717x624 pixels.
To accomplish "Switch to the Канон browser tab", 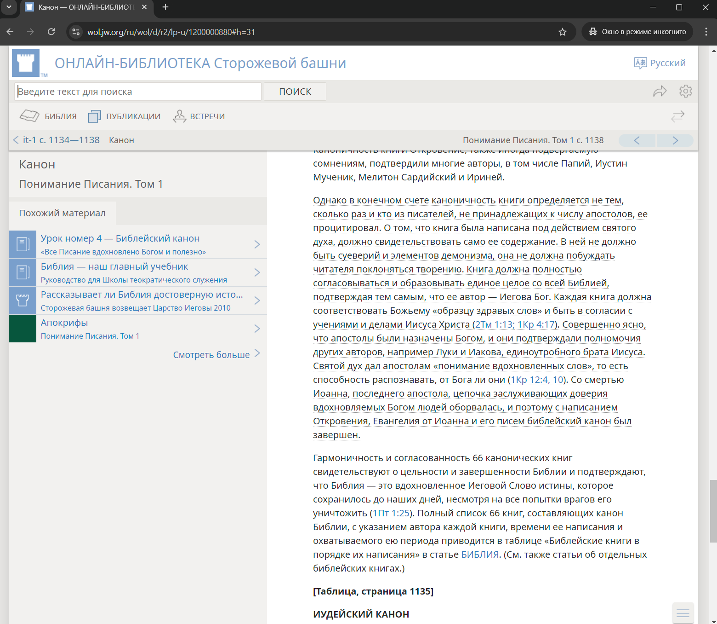I will coord(86,7).
